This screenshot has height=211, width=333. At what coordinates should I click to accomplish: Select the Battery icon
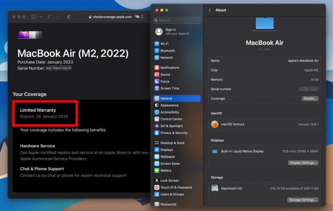[x=157, y=171]
